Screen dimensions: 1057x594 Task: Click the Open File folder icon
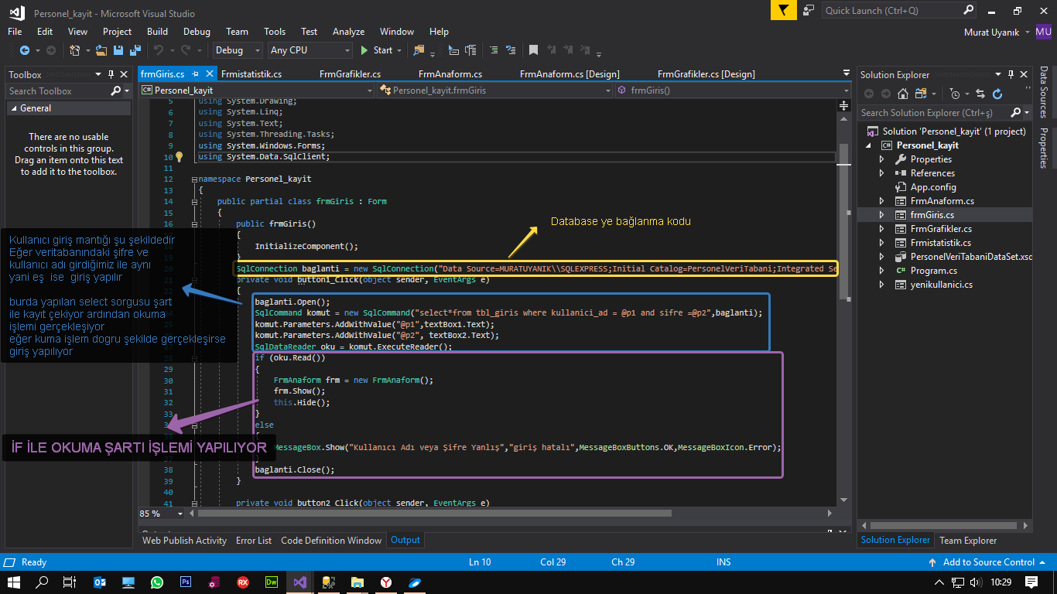coord(102,50)
